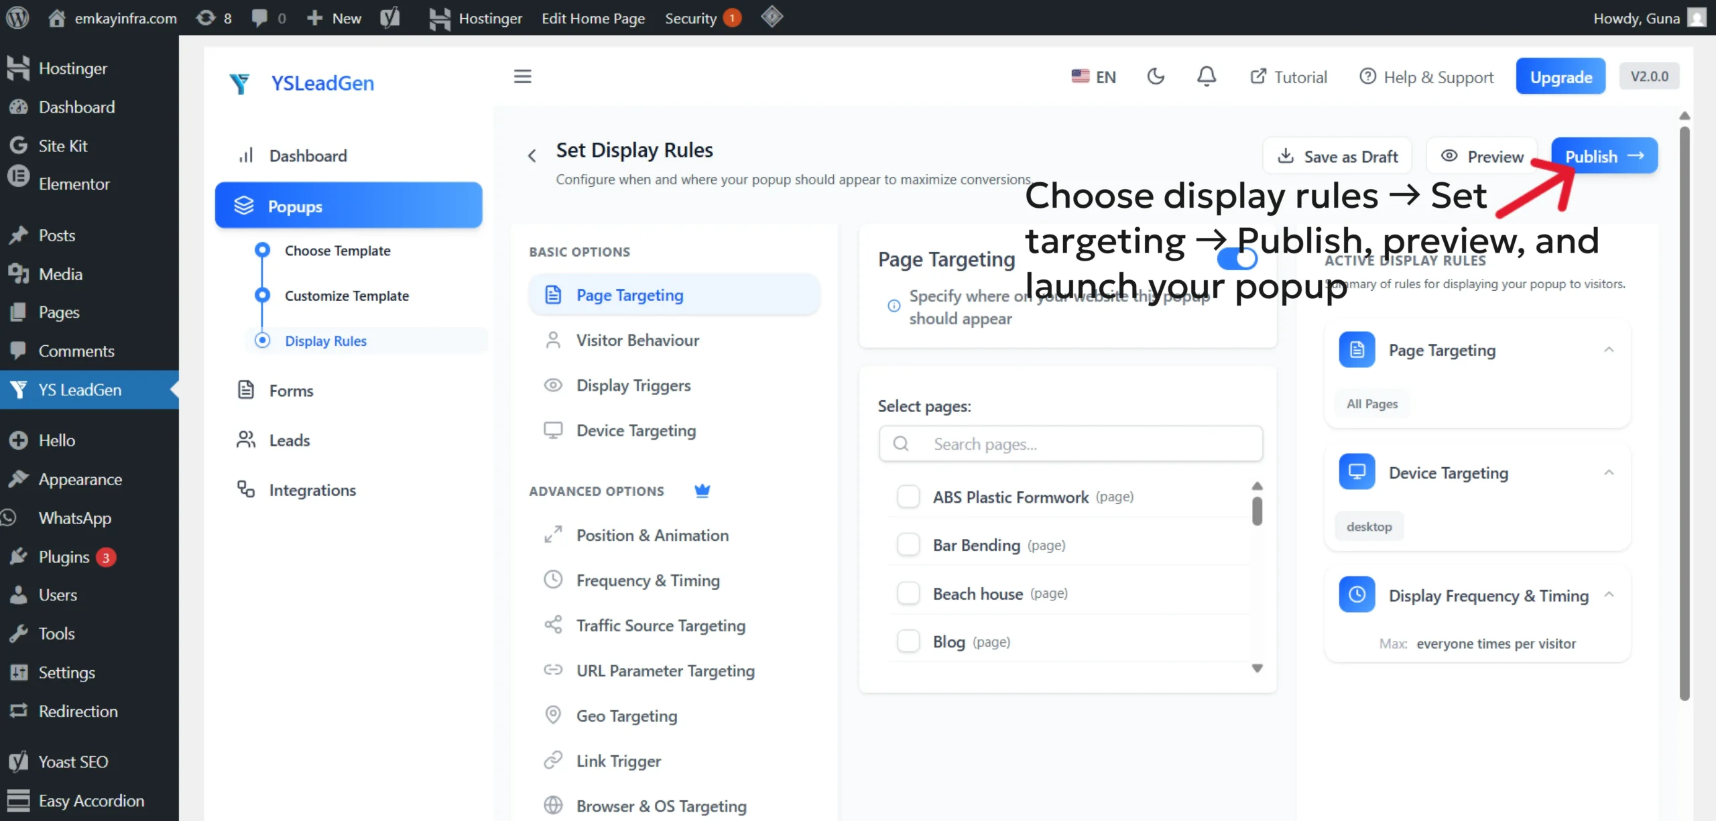Toggle the Page Targeting switch
This screenshot has height=821, width=1716.
point(1237,259)
